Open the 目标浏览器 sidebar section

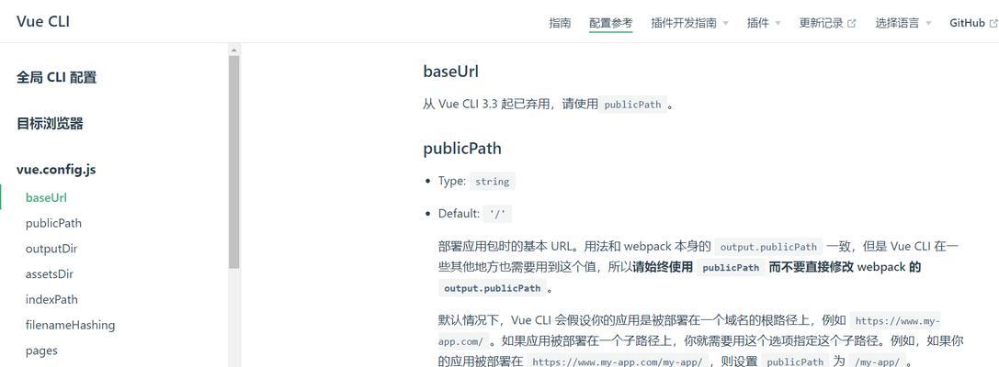[x=50, y=123]
